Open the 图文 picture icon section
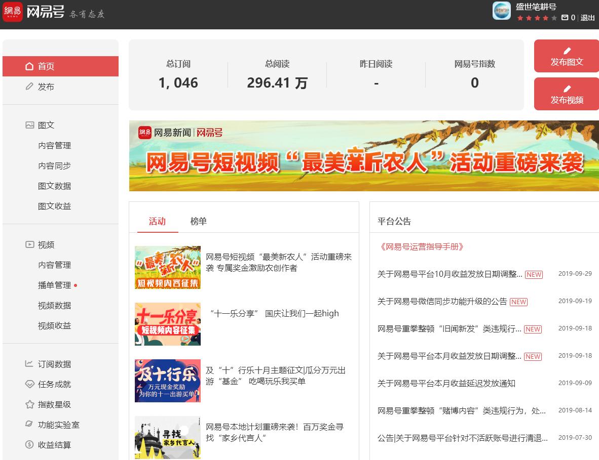 click(x=29, y=124)
